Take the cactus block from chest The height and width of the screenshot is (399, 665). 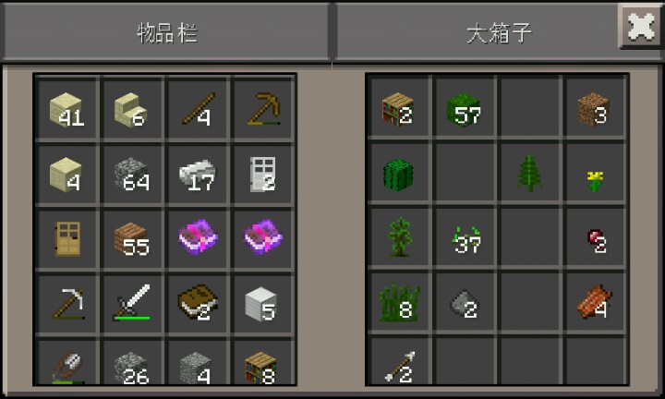coord(399,174)
